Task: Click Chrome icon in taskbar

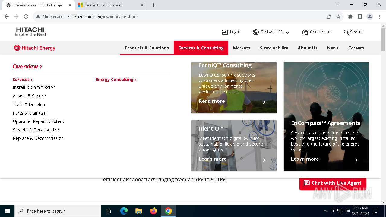Action: click(x=168, y=211)
